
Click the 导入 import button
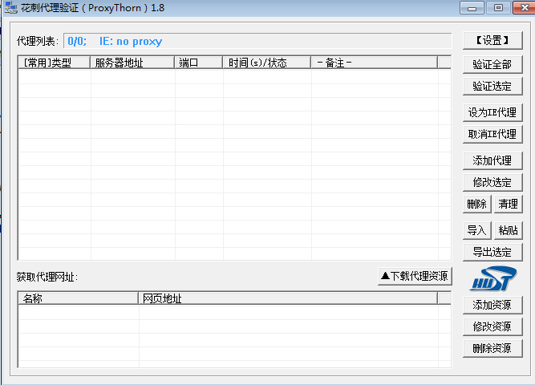[x=477, y=230]
